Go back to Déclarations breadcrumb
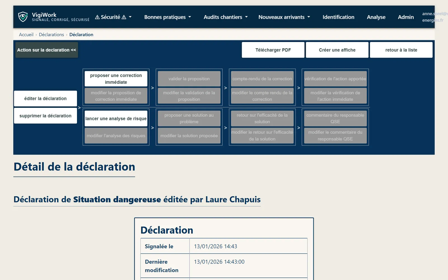The height and width of the screenshot is (280, 448). click(x=51, y=34)
